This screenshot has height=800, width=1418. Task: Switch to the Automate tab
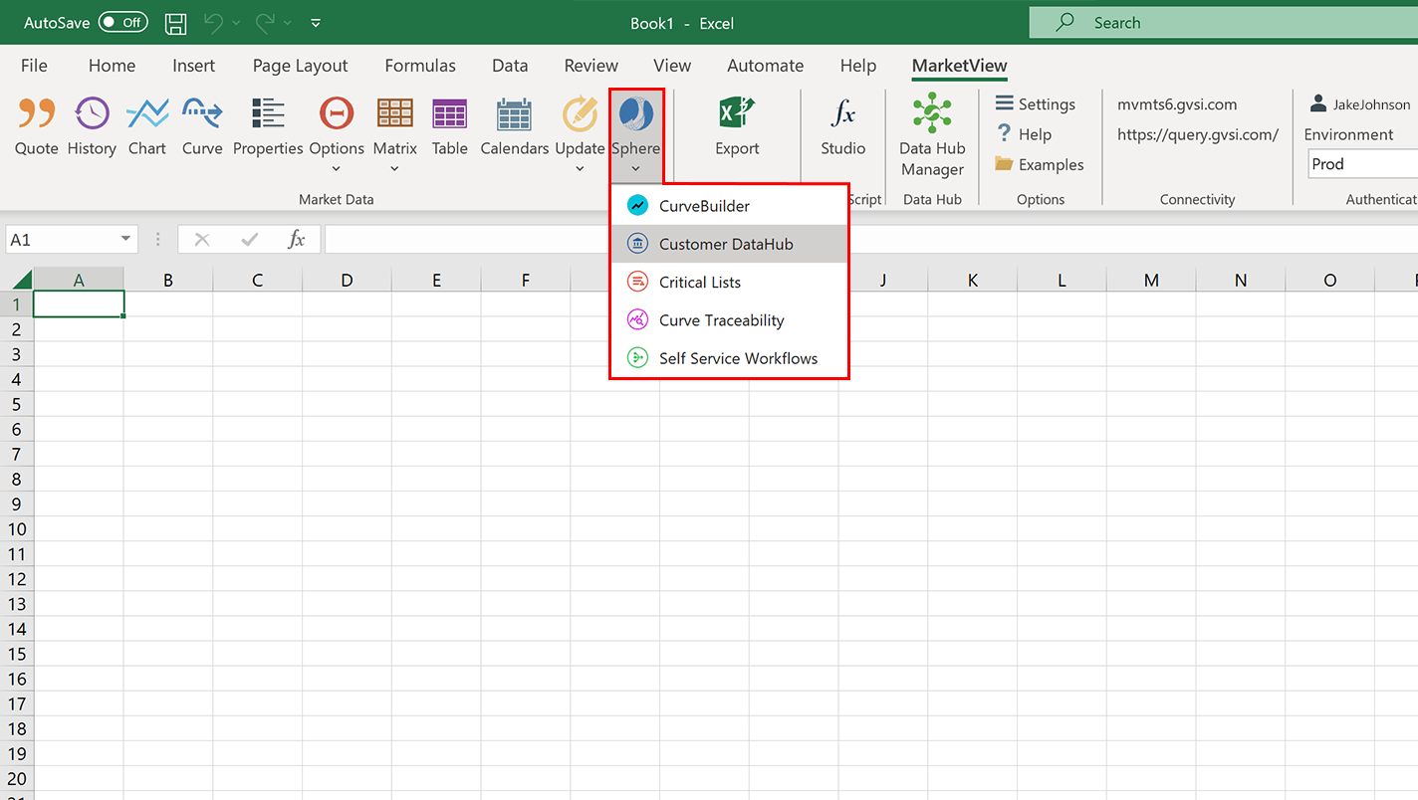(765, 66)
